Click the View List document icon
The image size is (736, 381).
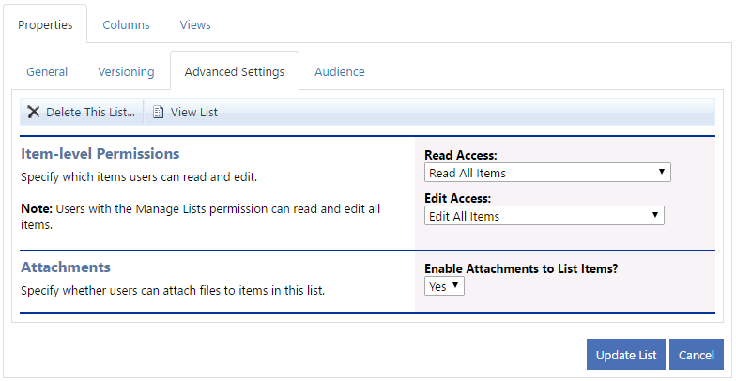pos(159,113)
